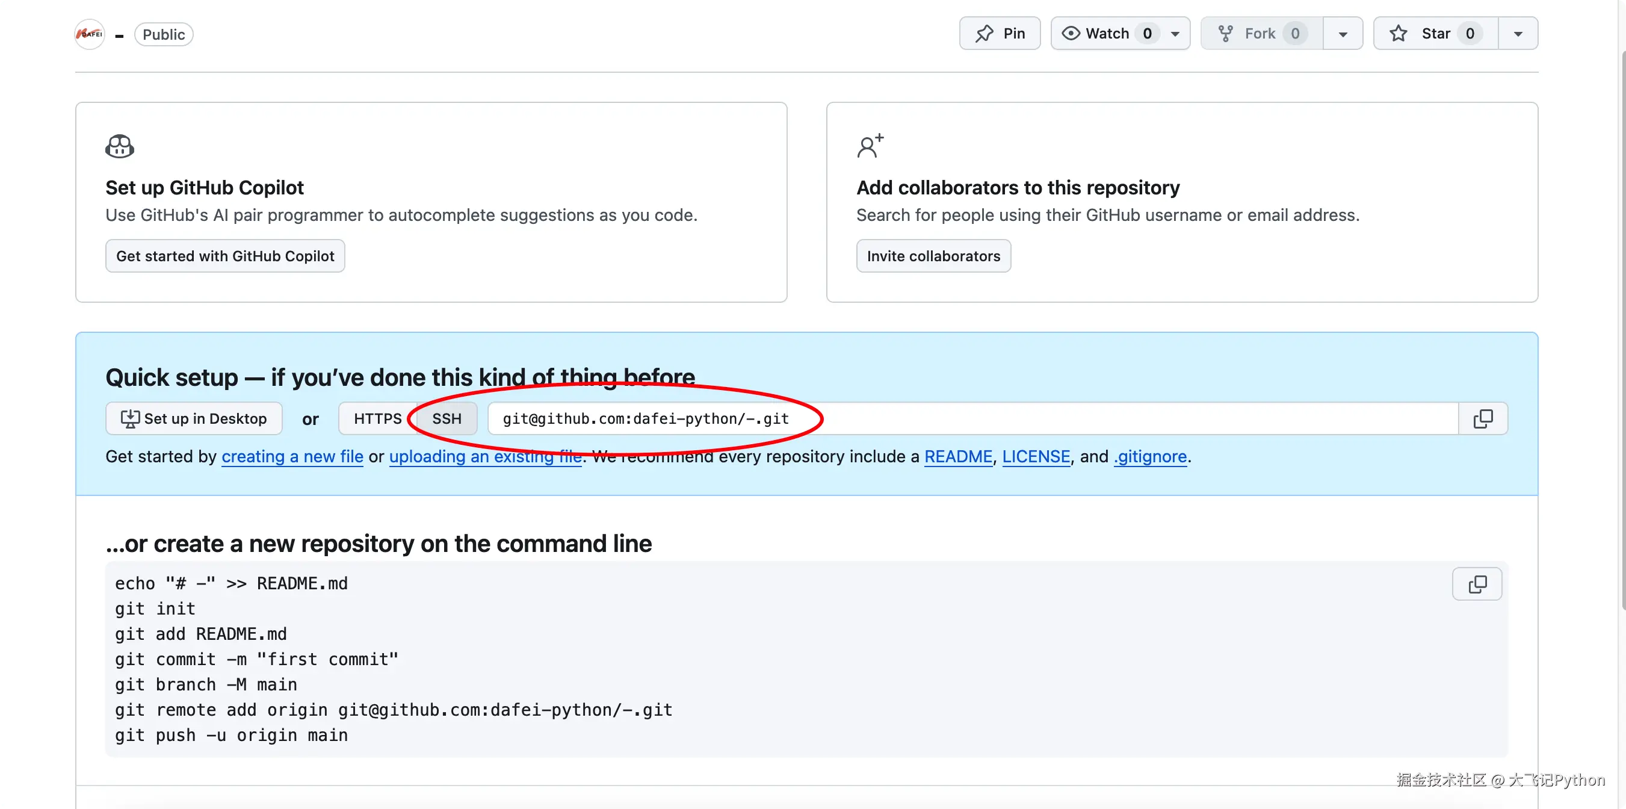1626x809 pixels.
Task: Select the SSH protocol option
Action: click(447, 419)
